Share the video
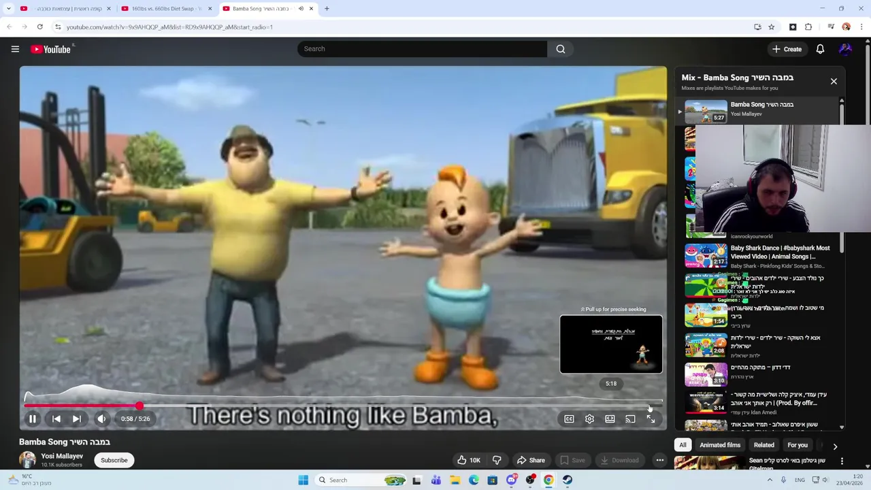The height and width of the screenshot is (490, 871). pyautogui.click(x=530, y=460)
